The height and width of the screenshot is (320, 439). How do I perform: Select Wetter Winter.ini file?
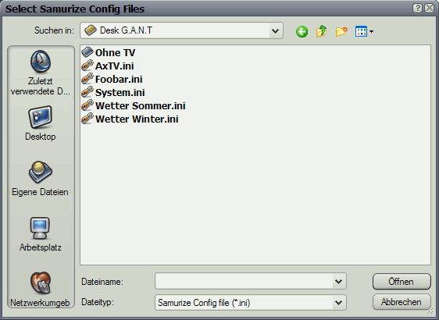pyautogui.click(x=130, y=119)
